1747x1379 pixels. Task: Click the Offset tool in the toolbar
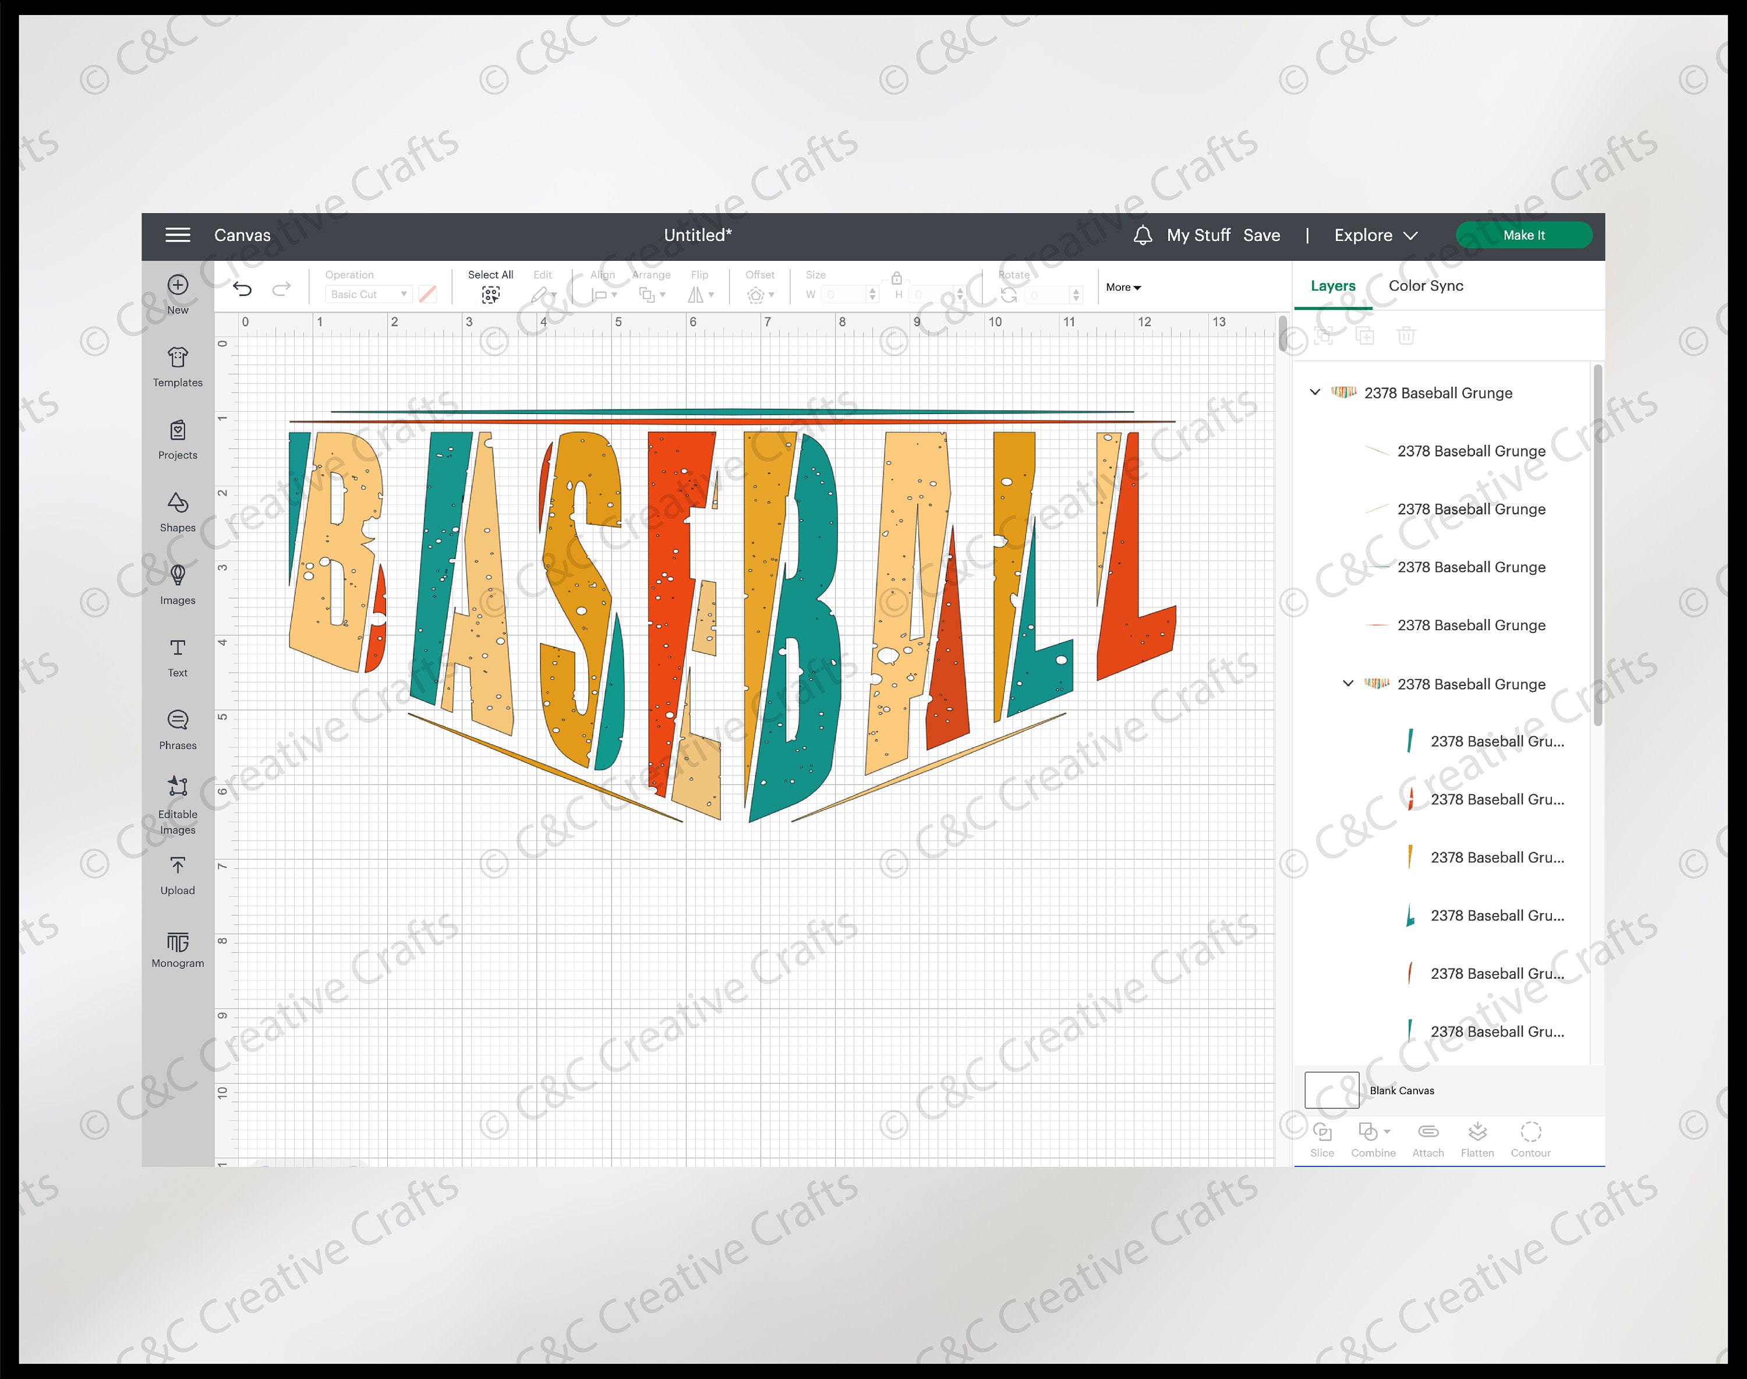click(760, 295)
